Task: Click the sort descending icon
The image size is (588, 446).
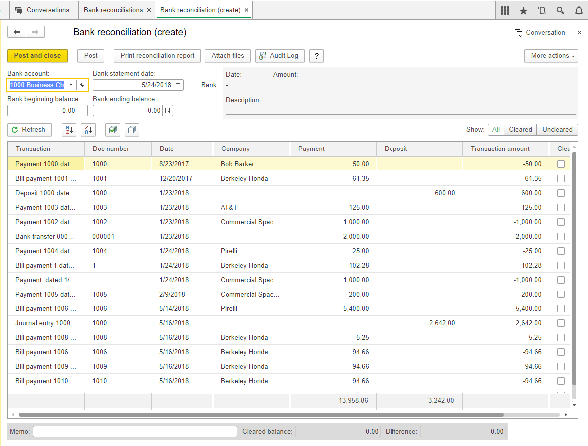Action: coord(88,130)
